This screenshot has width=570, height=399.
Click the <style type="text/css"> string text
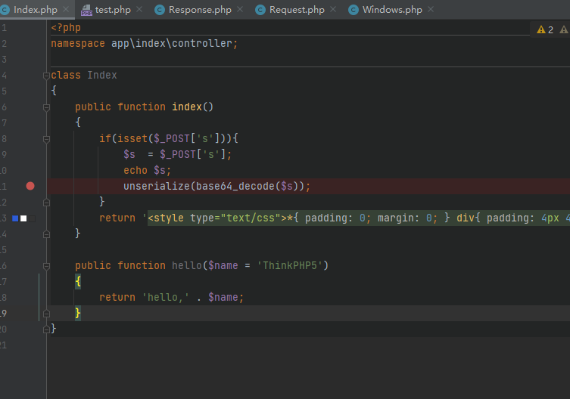pyautogui.click(x=217, y=218)
